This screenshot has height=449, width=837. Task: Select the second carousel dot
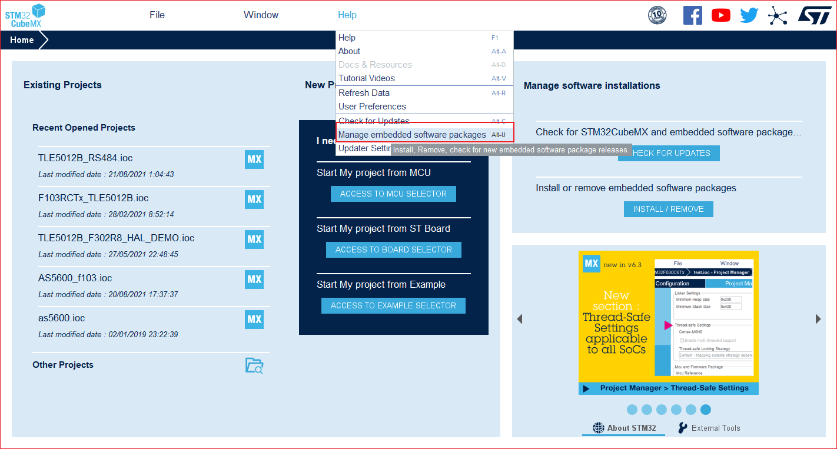pyautogui.click(x=647, y=410)
